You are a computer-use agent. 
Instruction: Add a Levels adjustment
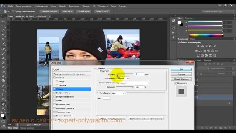pyautogui.click(x=202, y=46)
